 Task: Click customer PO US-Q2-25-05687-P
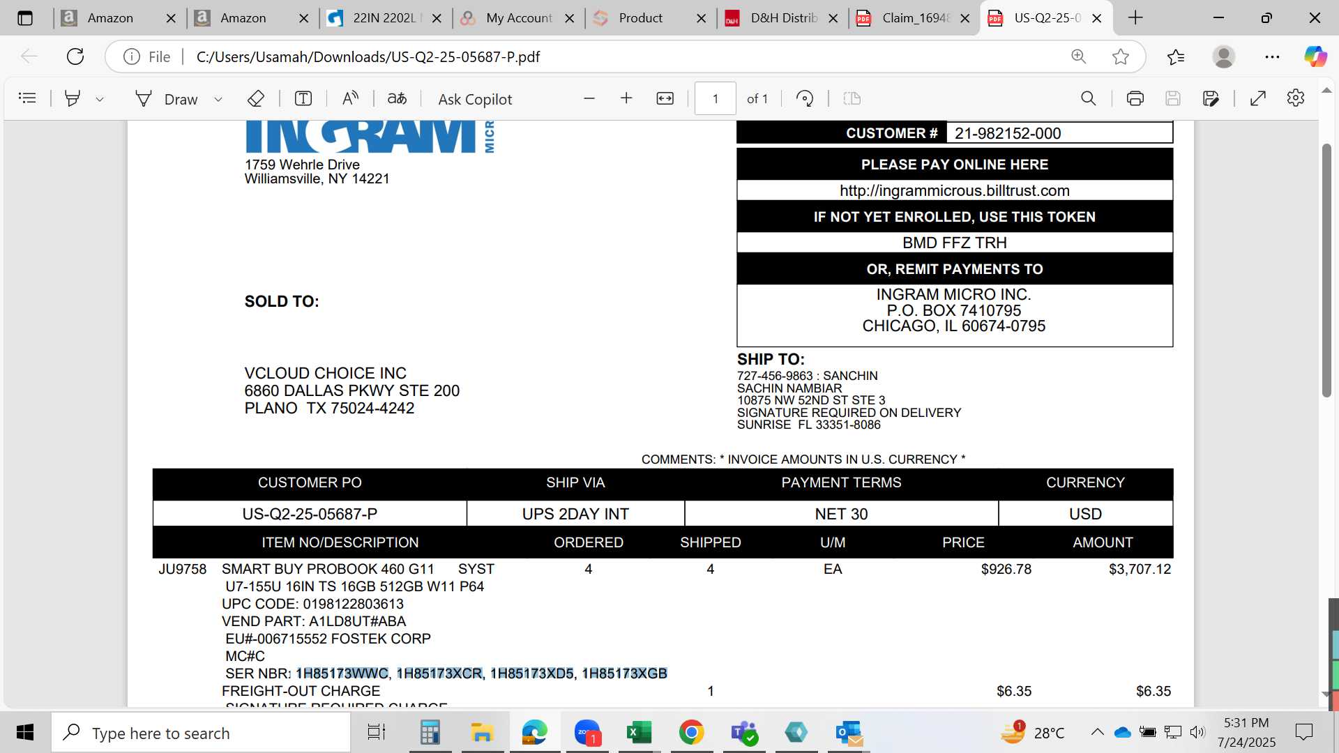click(x=310, y=514)
